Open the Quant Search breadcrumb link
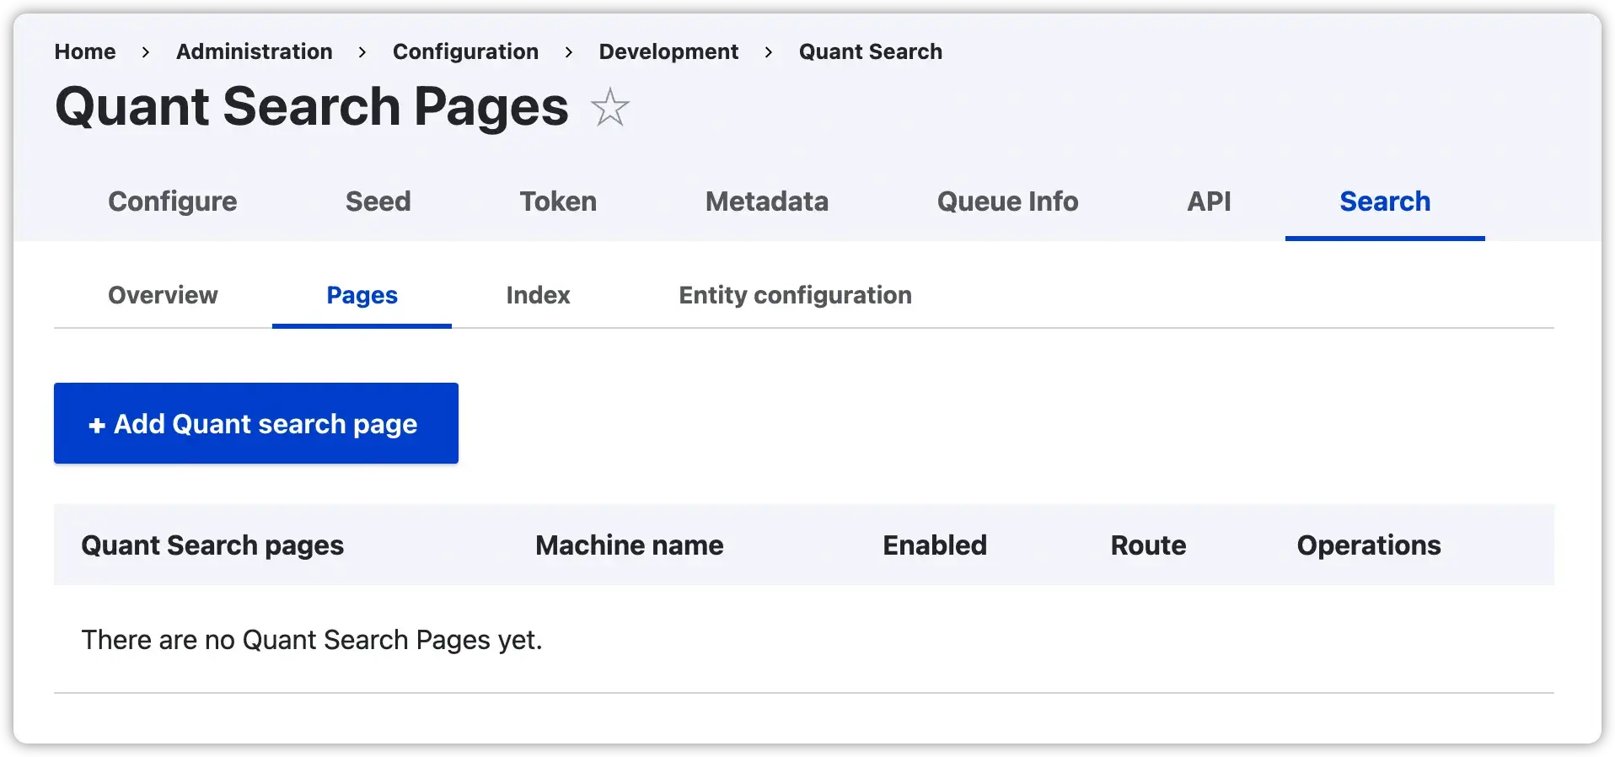The image size is (1615, 757). pos(870,51)
